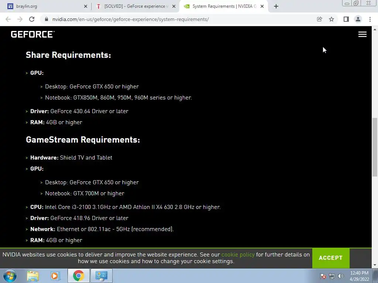The height and width of the screenshot is (283, 378).
Task: Open a new browser tab
Action: point(276,6)
